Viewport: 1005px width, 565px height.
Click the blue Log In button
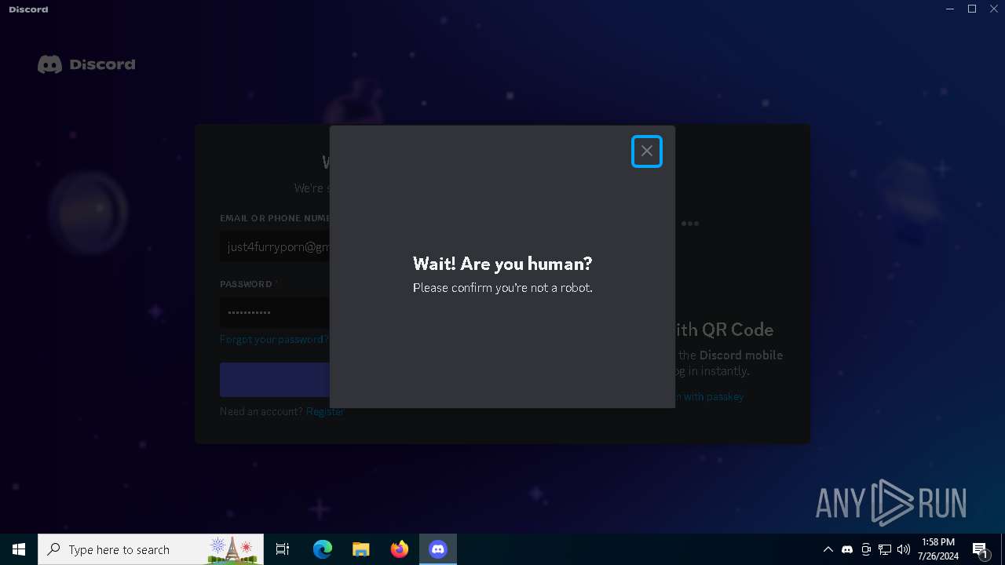275,380
